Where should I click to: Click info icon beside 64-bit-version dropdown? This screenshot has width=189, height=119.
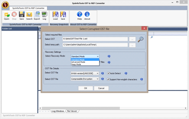click(x=103, y=73)
